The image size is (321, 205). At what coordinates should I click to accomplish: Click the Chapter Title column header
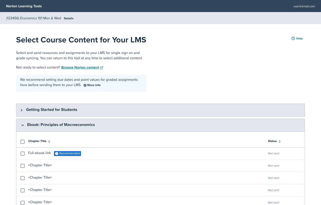point(37,141)
